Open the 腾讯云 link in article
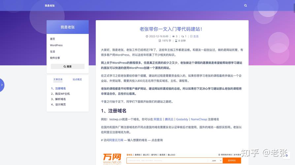 [169, 119]
